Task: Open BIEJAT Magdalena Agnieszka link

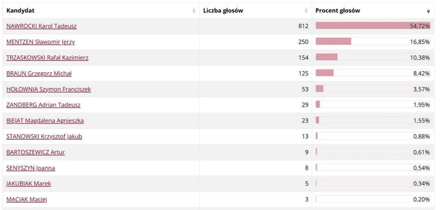Action: tap(45, 121)
